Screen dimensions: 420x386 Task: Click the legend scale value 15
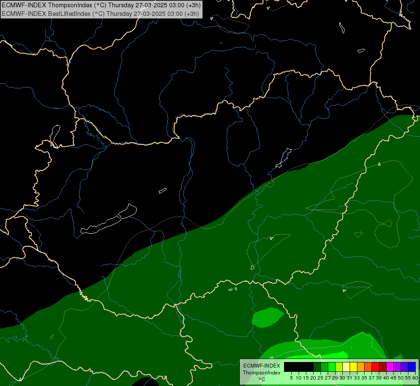point(306,378)
